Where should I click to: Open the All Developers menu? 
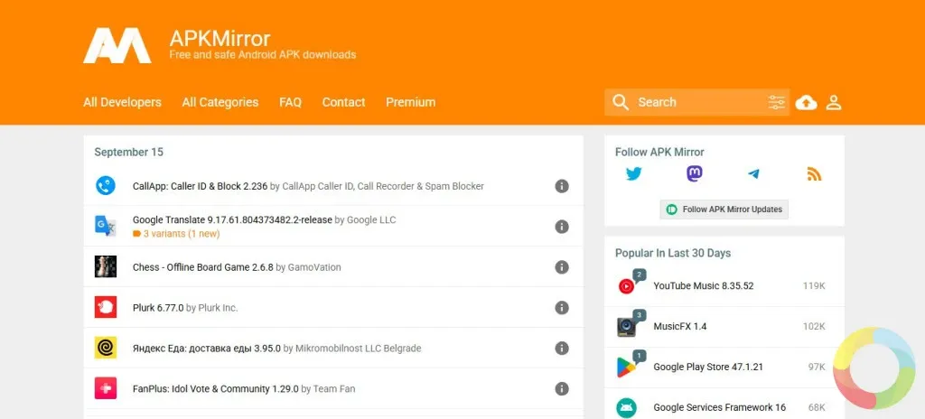(x=122, y=102)
